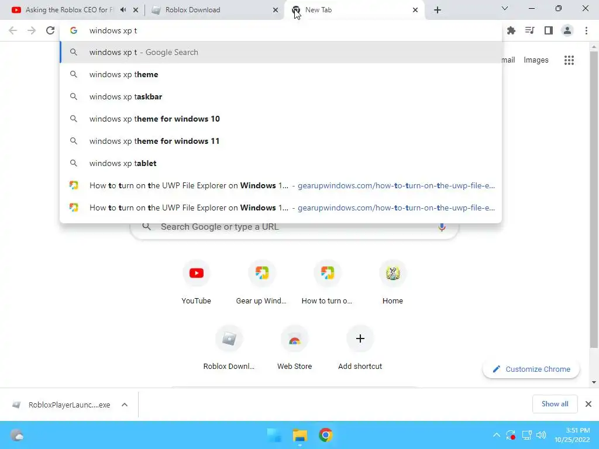Switch to the Asking the Roblox CEO tab
The height and width of the screenshot is (449, 599).
69,10
